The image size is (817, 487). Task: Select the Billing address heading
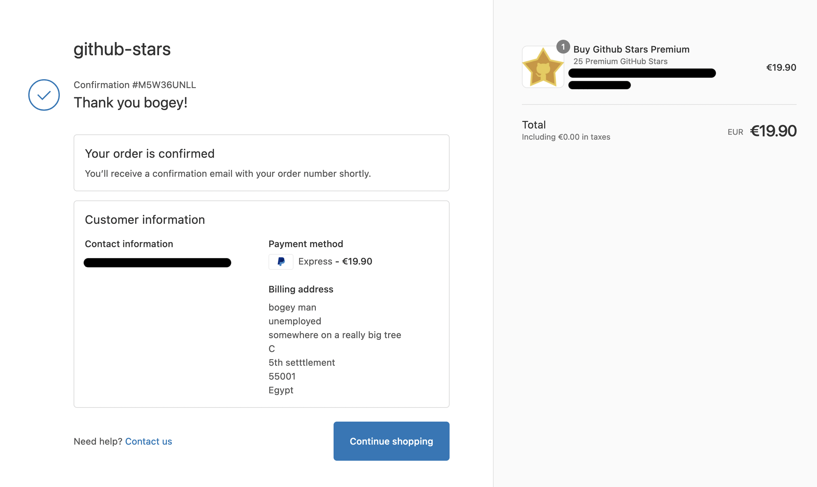pyautogui.click(x=301, y=289)
